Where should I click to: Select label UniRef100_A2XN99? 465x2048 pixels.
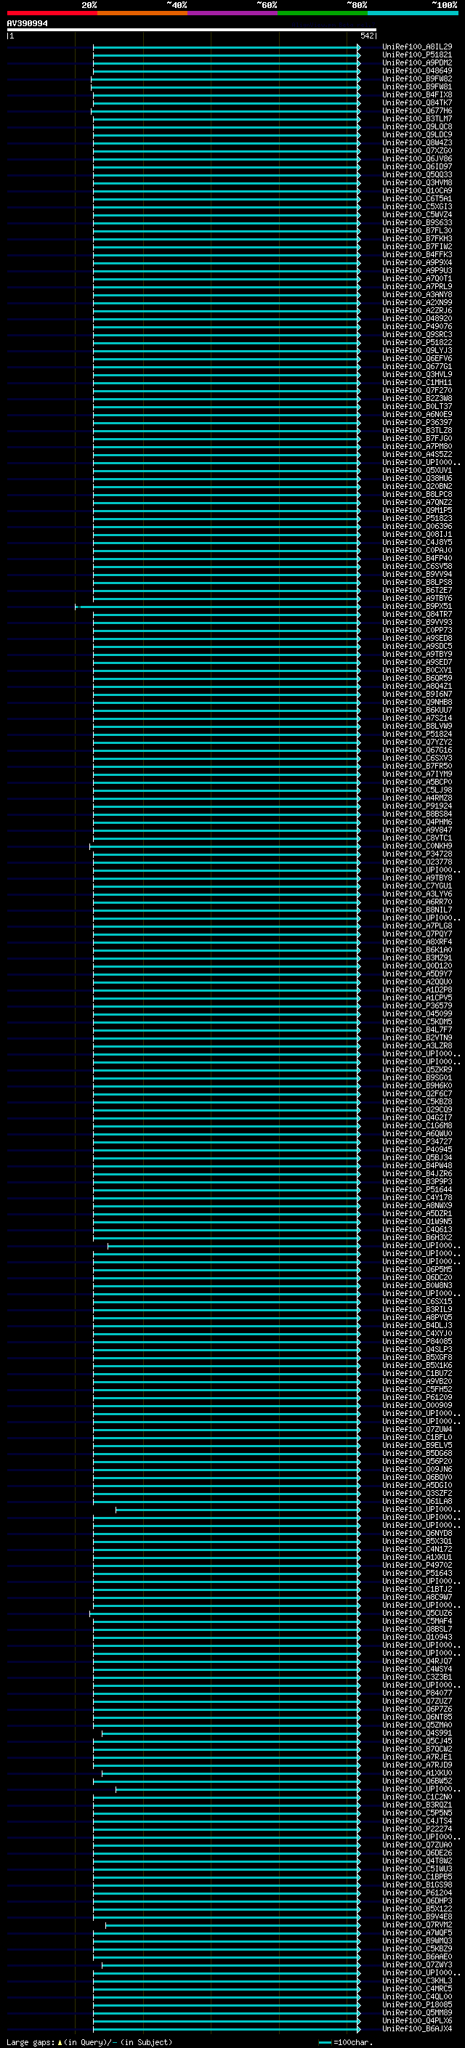pyautogui.click(x=417, y=303)
